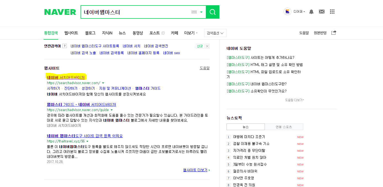This screenshot has width=383, height=187.
Task: Open help article HTML 파일 업로드로 소유 확인하기
Action: [264, 74]
